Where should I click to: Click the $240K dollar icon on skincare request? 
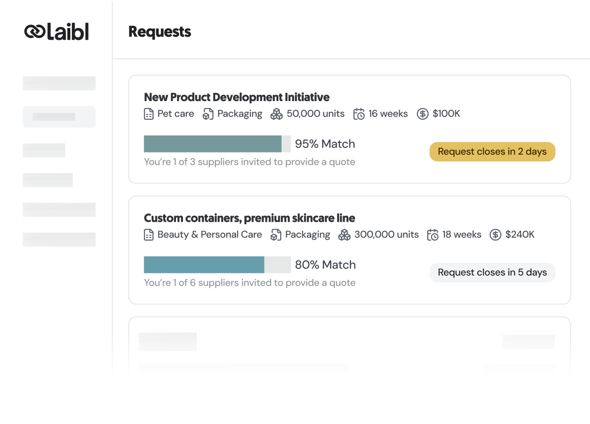pyautogui.click(x=495, y=235)
